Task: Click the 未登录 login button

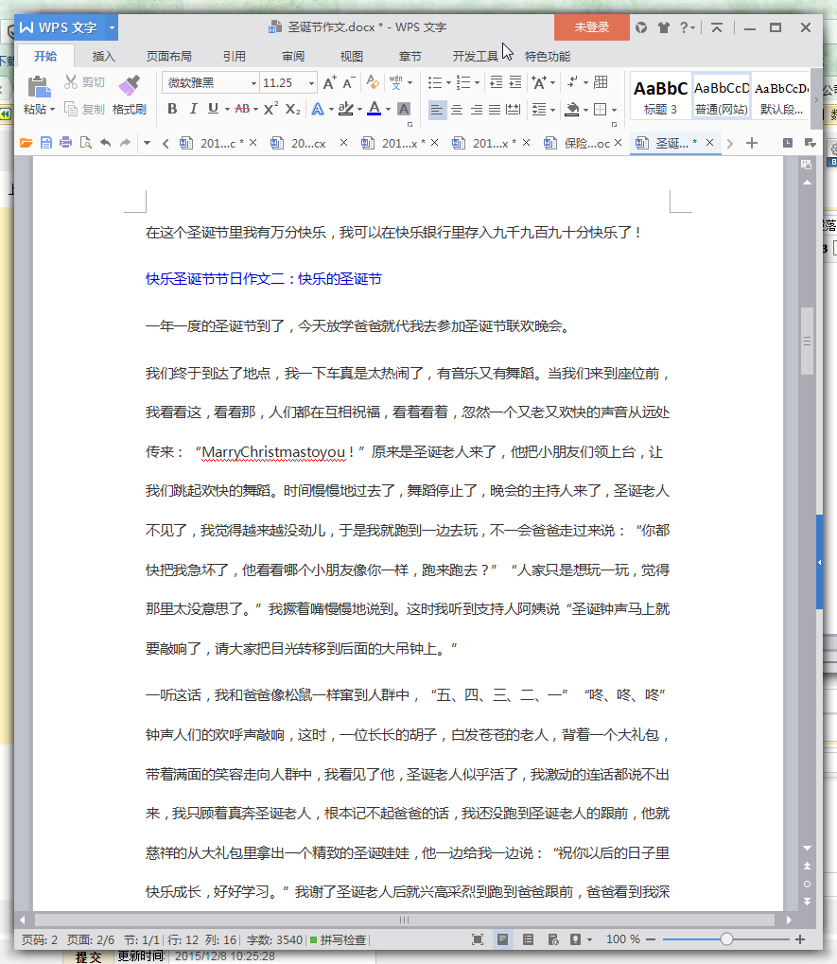Action: point(592,27)
